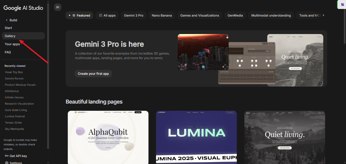Click the back chevron beside Build
346x164 pixels.
[7, 20]
